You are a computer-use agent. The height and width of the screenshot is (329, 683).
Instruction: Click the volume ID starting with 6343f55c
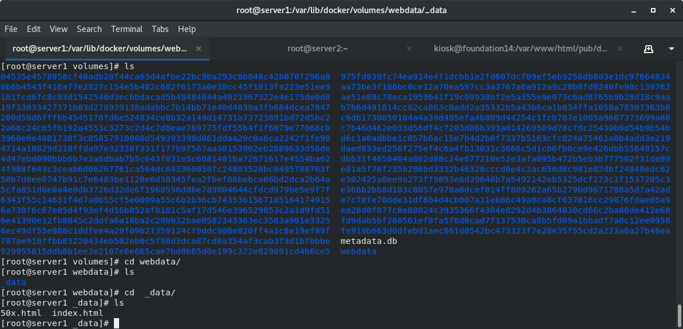(165, 200)
